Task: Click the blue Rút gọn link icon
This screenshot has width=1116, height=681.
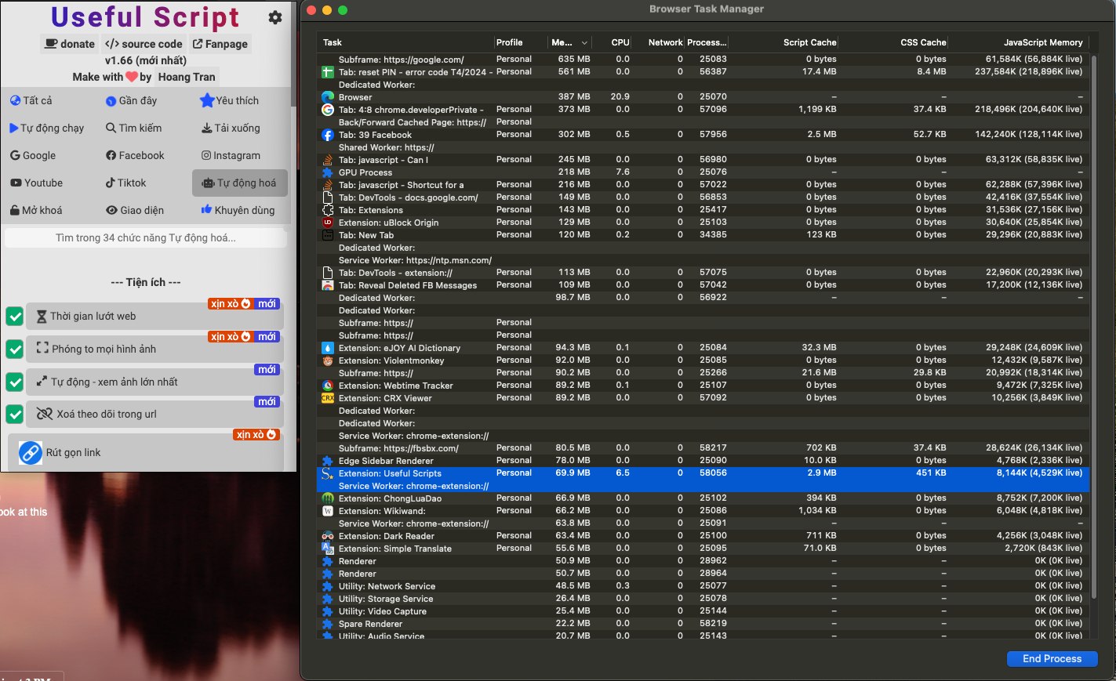Action: click(x=30, y=452)
